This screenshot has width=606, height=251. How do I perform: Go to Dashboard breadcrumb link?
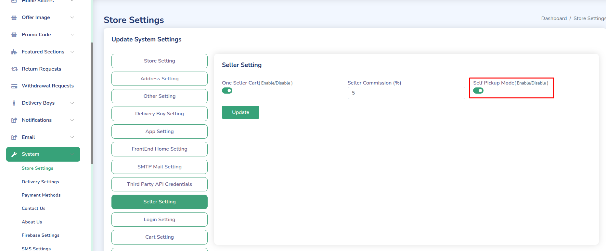(x=554, y=18)
